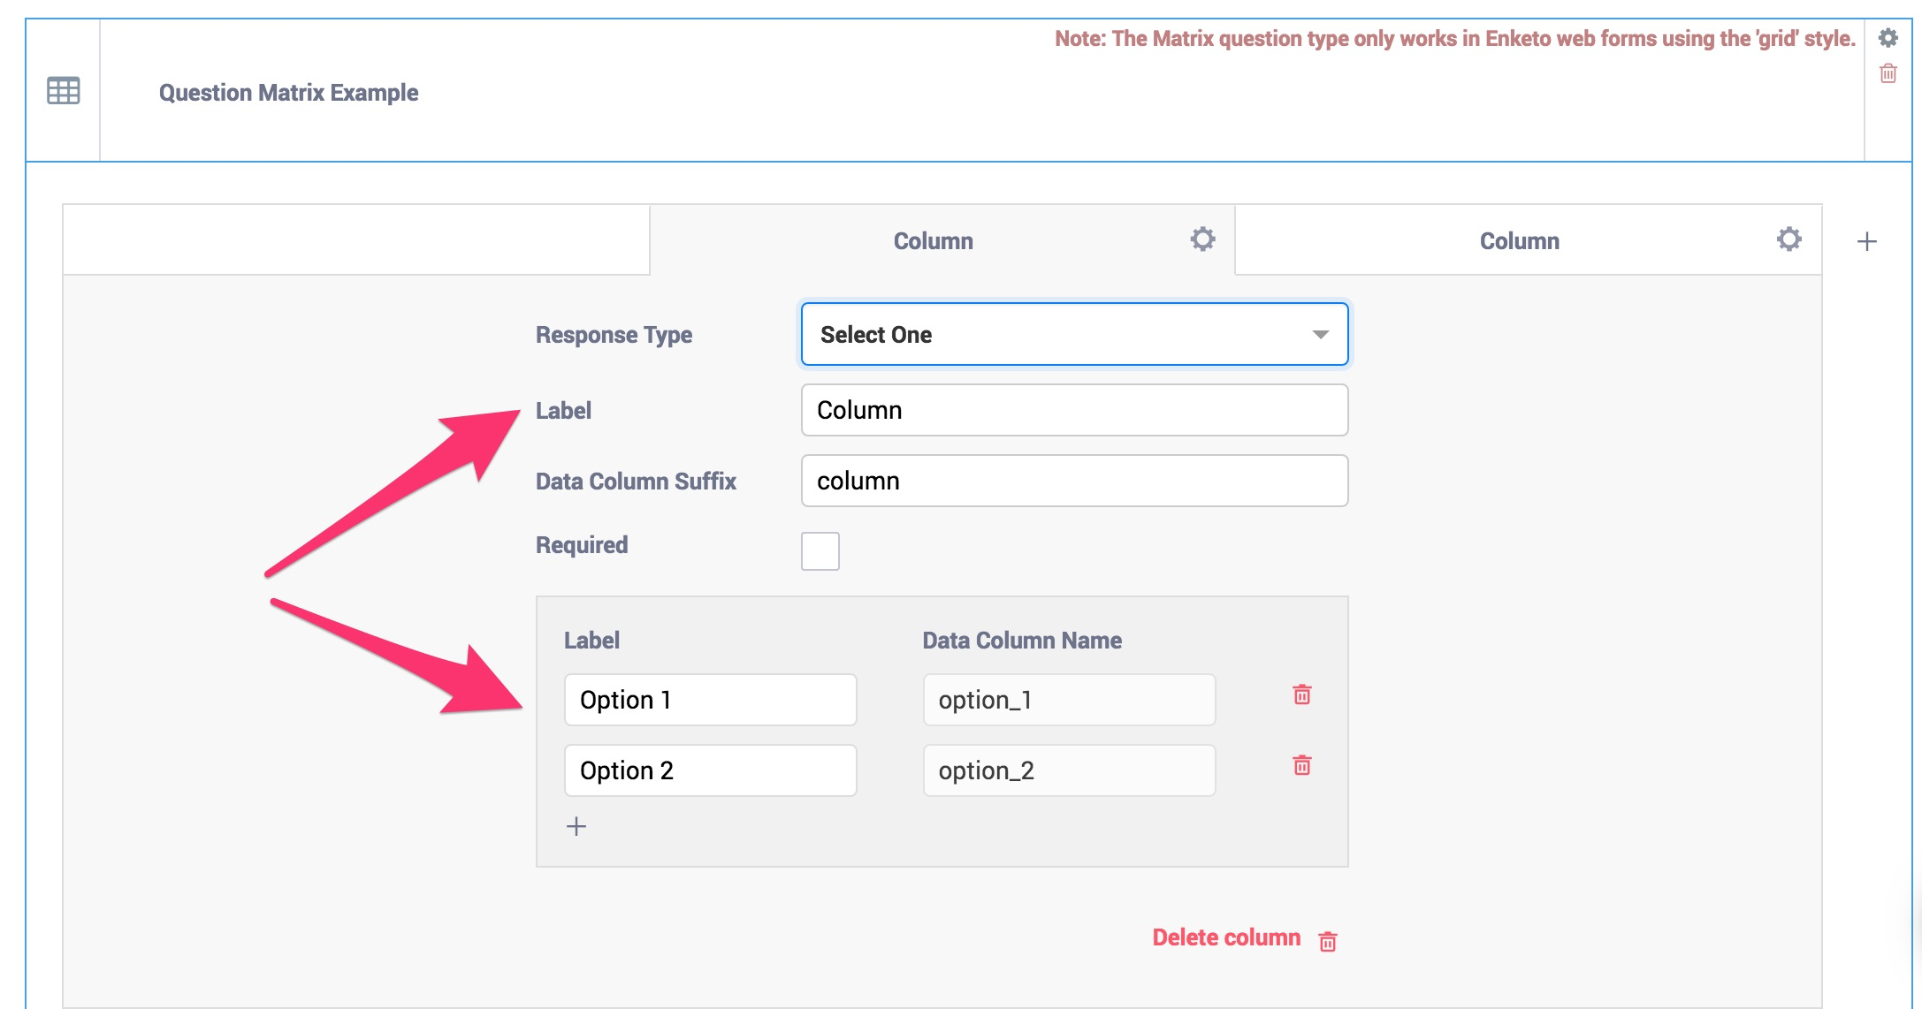Add another option with plus icon
Image resolution: width=1922 pixels, height=1009 pixels.
[x=576, y=826]
